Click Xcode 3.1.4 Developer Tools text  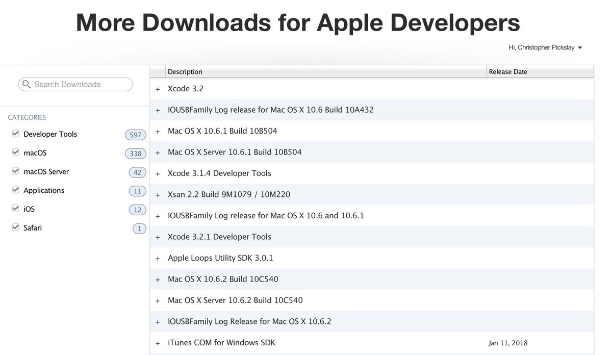point(219,173)
